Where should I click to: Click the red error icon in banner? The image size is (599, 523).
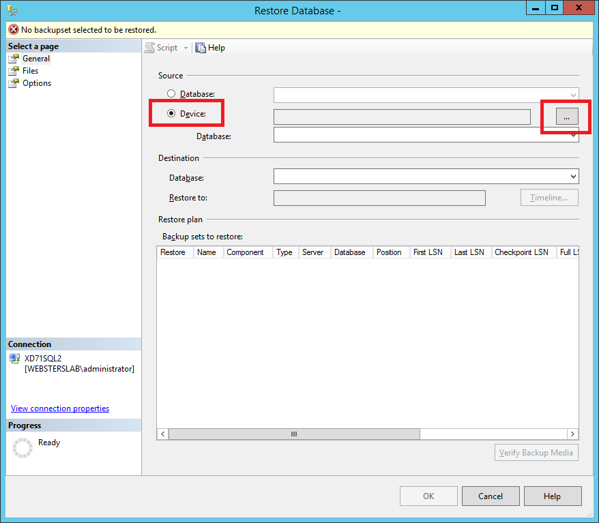click(x=13, y=30)
